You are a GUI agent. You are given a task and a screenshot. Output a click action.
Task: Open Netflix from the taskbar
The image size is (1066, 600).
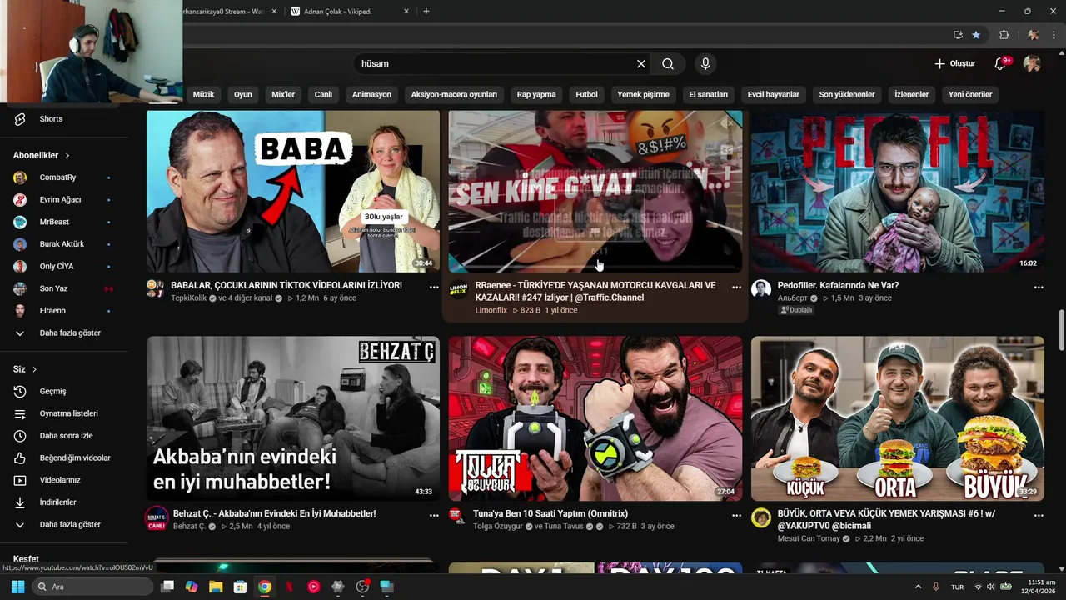click(x=289, y=587)
